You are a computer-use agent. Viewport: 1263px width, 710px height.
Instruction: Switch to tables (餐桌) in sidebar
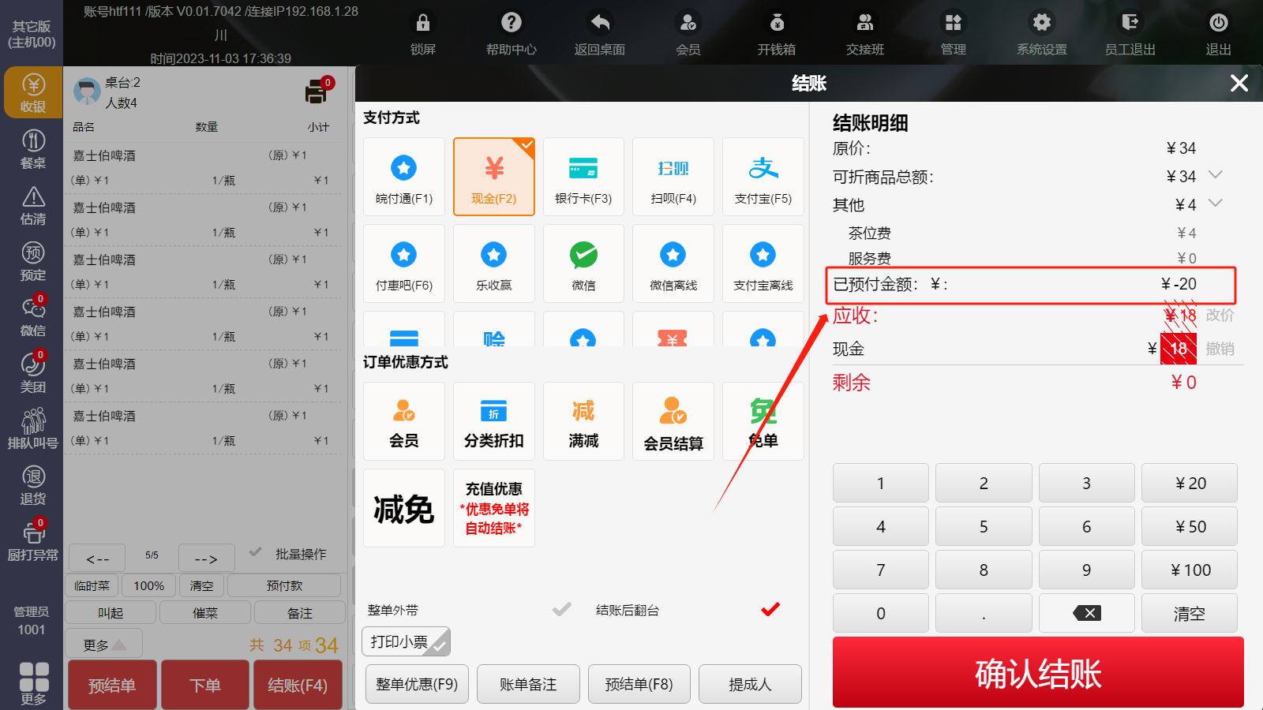pyautogui.click(x=33, y=149)
